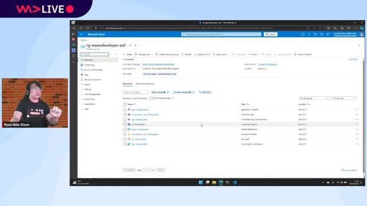The width and height of the screenshot is (367, 206).
Task: Check the Container App row checkbox
Action: (x=125, y=114)
